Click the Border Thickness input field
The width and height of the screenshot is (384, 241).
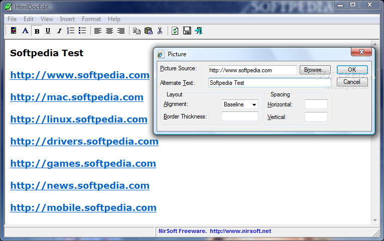coord(240,116)
